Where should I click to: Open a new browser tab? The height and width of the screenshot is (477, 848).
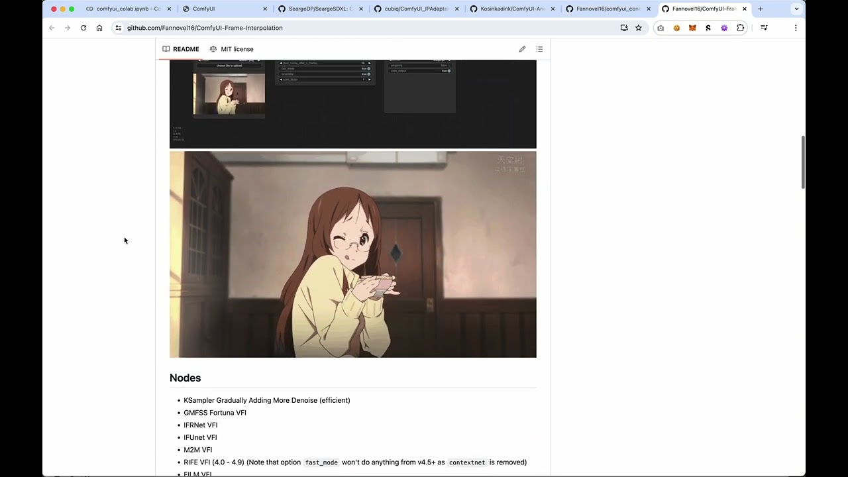(x=761, y=9)
